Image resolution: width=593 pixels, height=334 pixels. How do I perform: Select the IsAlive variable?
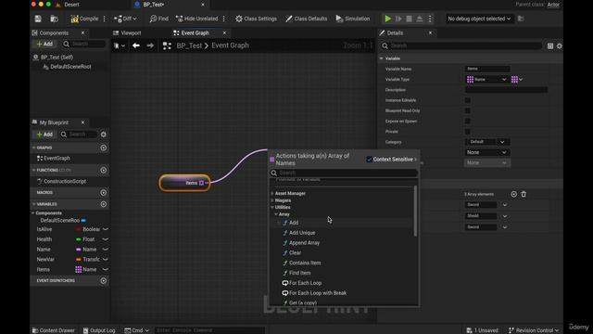tap(44, 229)
